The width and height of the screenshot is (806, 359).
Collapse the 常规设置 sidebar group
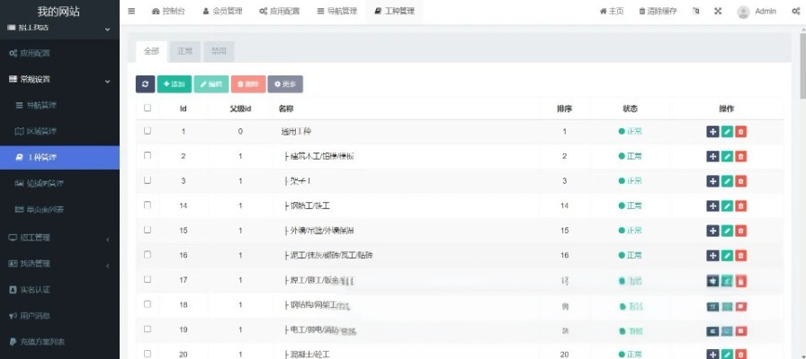(x=59, y=80)
